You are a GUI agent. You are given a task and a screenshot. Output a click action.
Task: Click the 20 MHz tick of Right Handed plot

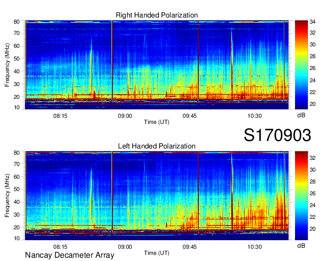(17, 97)
